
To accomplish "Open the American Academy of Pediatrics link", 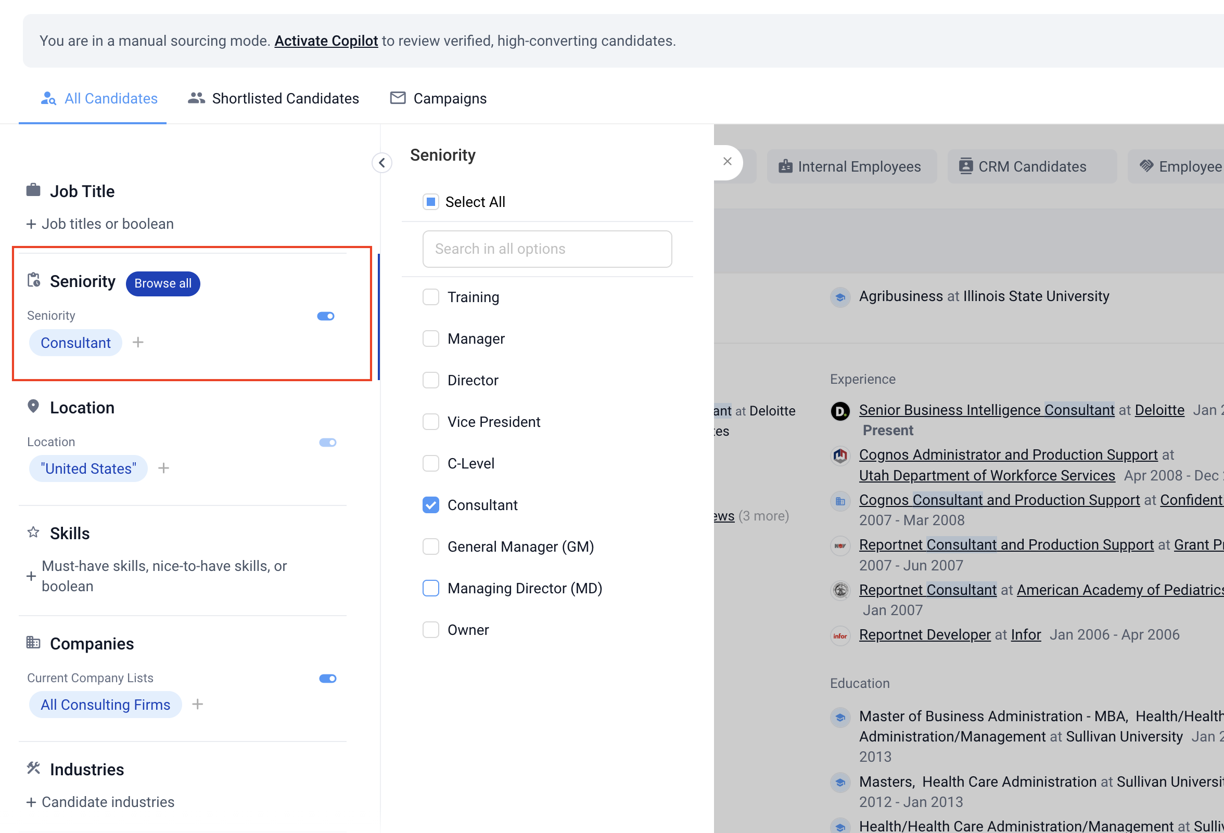I will click(1120, 590).
